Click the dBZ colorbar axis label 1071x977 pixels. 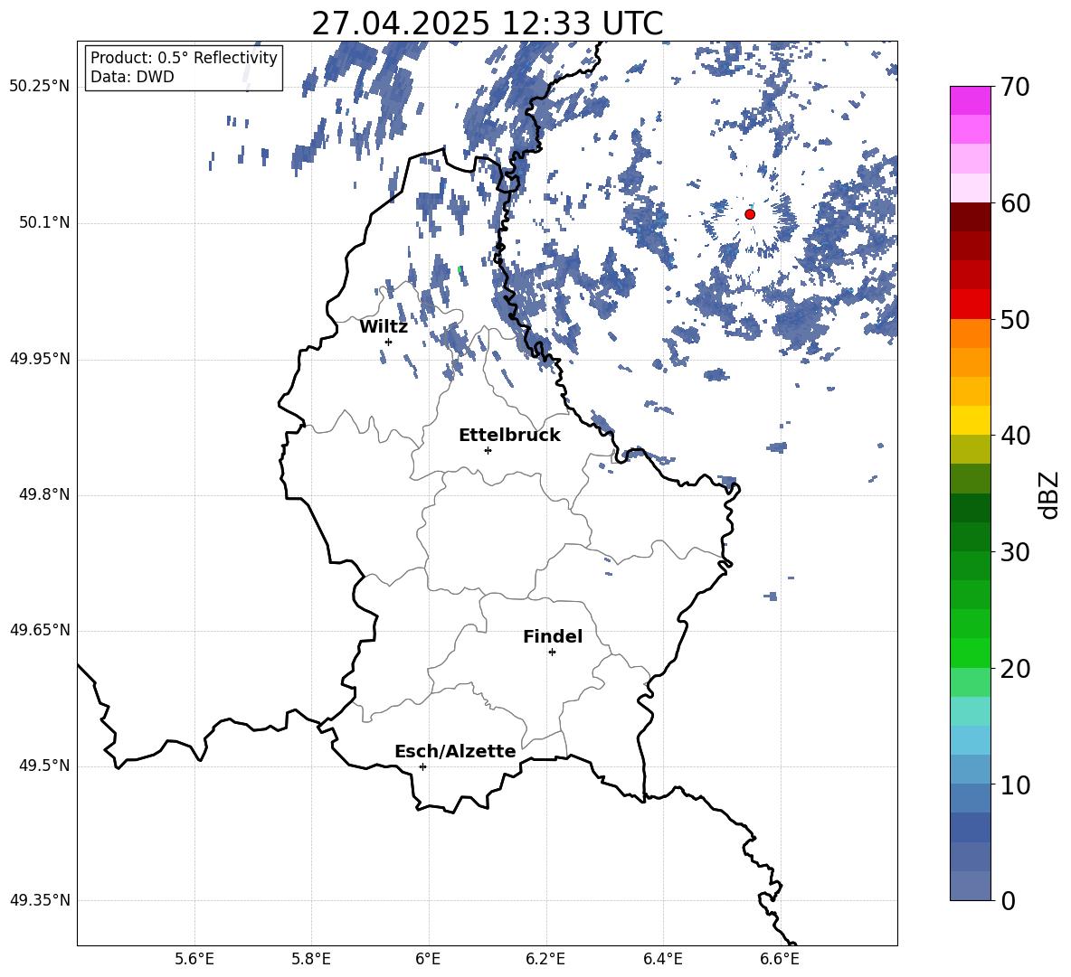(1050, 494)
